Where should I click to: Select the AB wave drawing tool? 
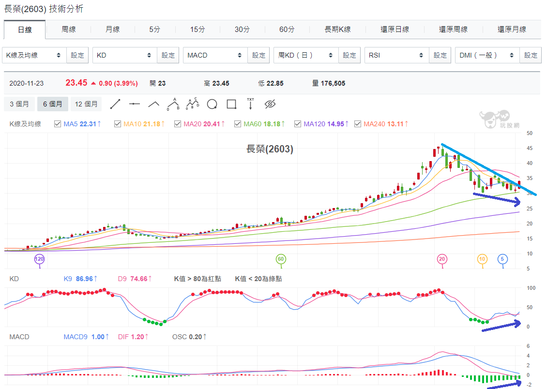tap(173, 104)
